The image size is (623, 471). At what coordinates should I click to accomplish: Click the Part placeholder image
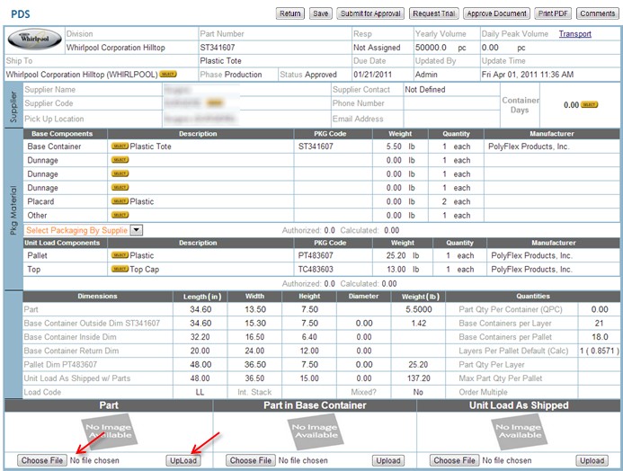point(109,431)
